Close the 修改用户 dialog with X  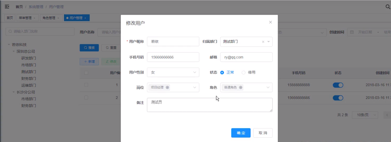pyautogui.click(x=270, y=22)
